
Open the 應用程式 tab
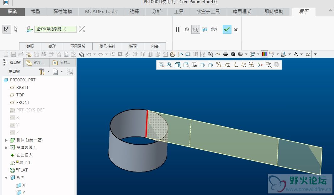pyautogui.click(x=242, y=12)
